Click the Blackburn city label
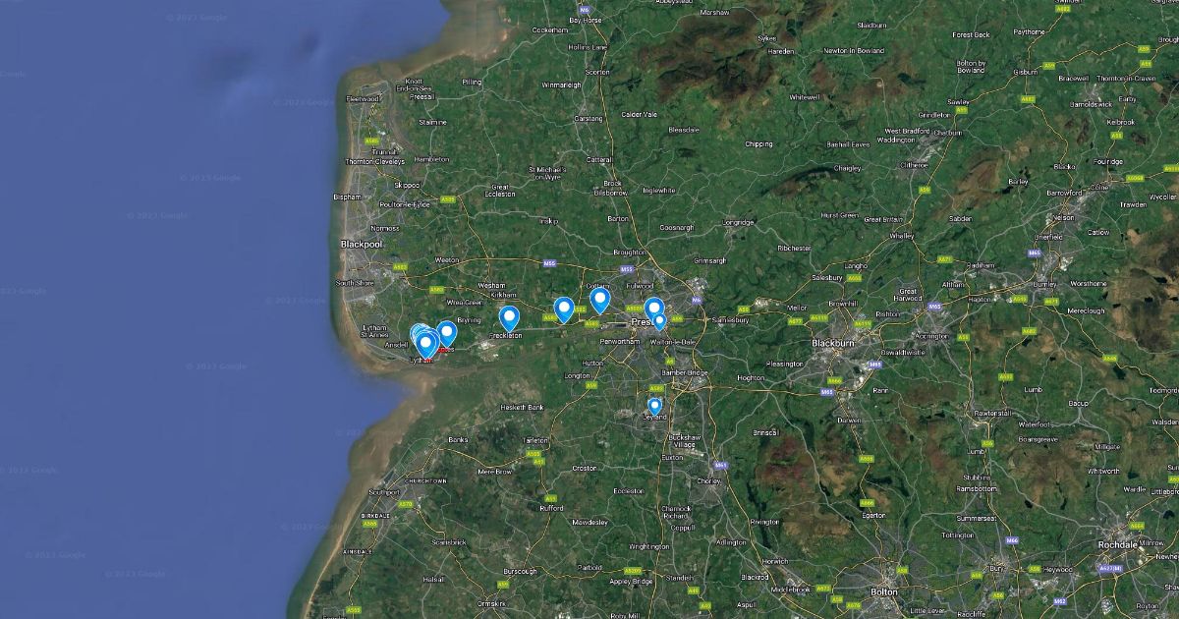The height and width of the screenshot is (619, 1179). [x=832, y=343]
